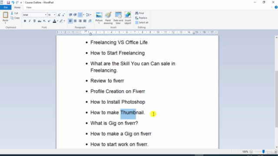Increase paragraph indent
278x156 pixels.
[75, 15]
